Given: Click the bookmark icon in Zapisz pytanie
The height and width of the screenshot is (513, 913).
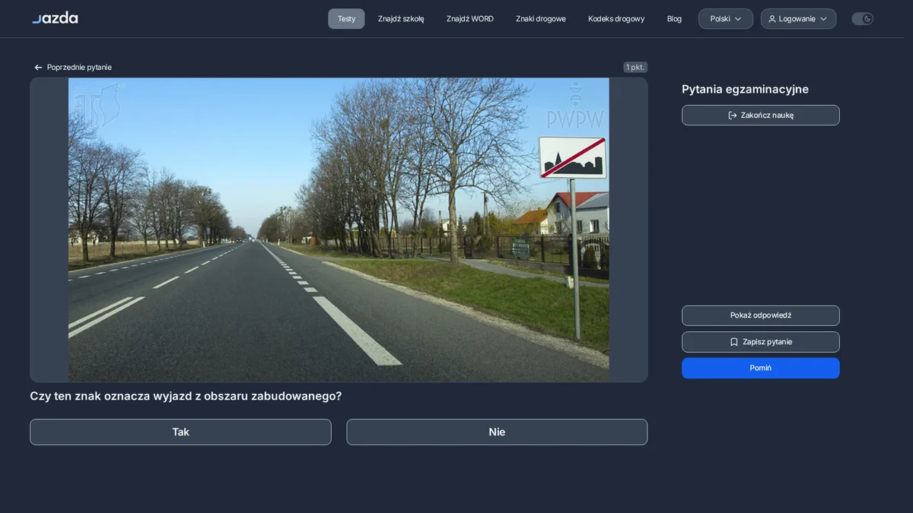Looking at the screenshot, I should coord(734,342).
